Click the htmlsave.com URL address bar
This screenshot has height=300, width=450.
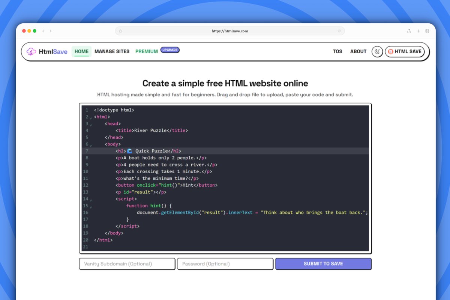tap(230, 31)
